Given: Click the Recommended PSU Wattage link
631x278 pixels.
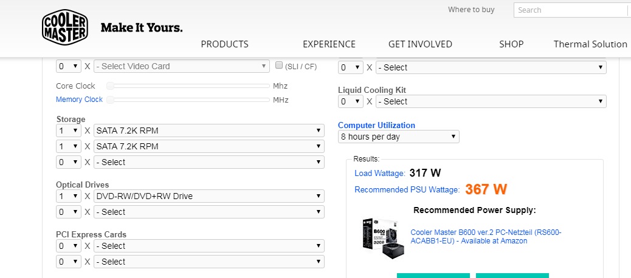Looking at the screenshot, I should pyautogui.click(x=407, y=190).
